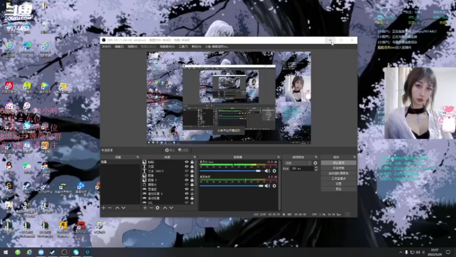This screenshot has height=257, width=456.
Task: Increase transition duration with the up arrow
Action: [x=316, y=167]
